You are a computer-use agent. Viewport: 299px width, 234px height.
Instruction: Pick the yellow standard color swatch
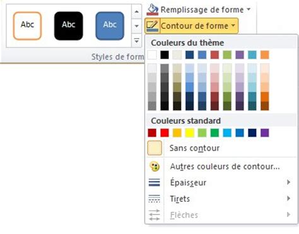coord(189,133)
